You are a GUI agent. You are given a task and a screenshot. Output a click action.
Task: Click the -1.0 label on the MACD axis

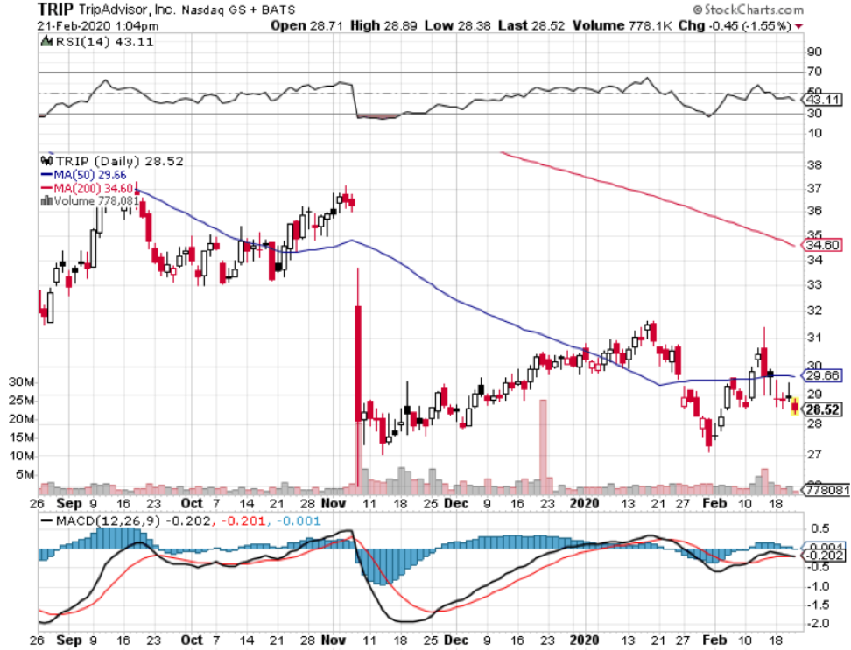(819, 586)
